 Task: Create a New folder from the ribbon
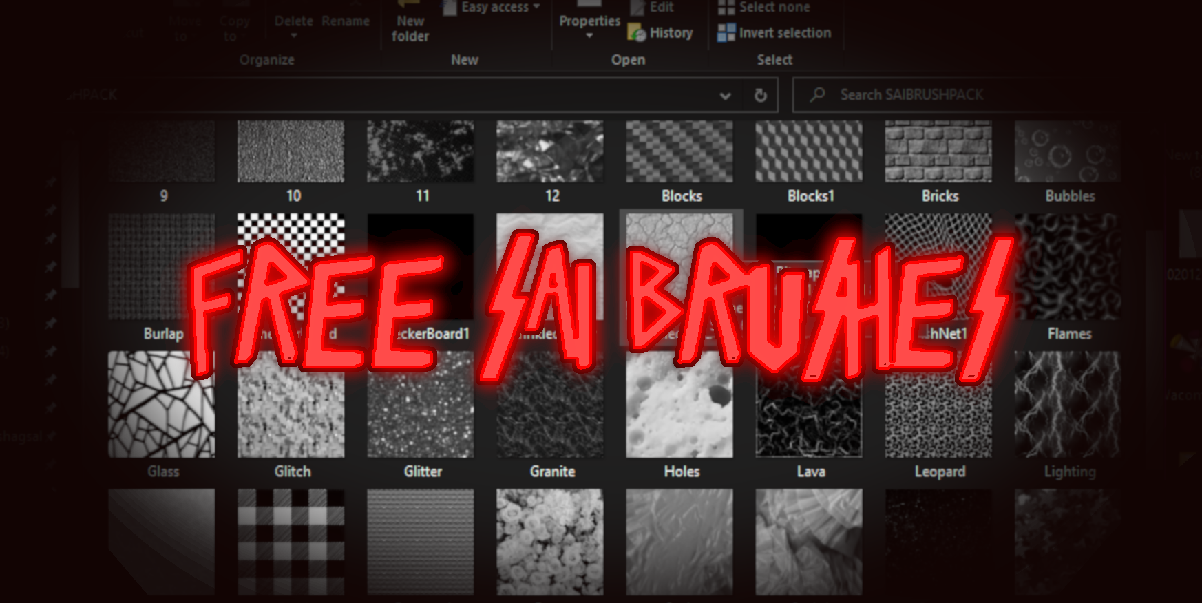point(410,22)
